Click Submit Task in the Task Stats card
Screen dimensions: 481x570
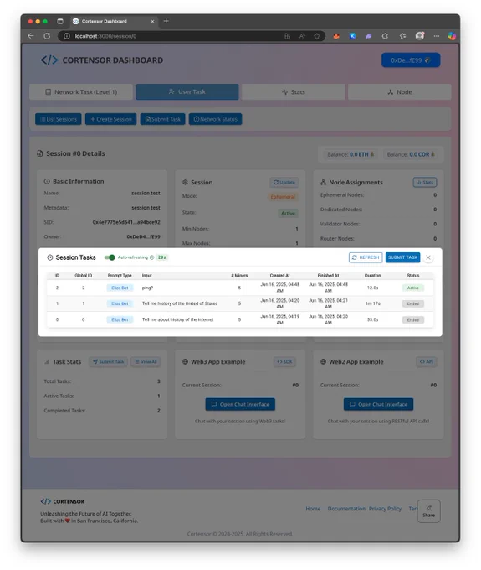point(109,362)
